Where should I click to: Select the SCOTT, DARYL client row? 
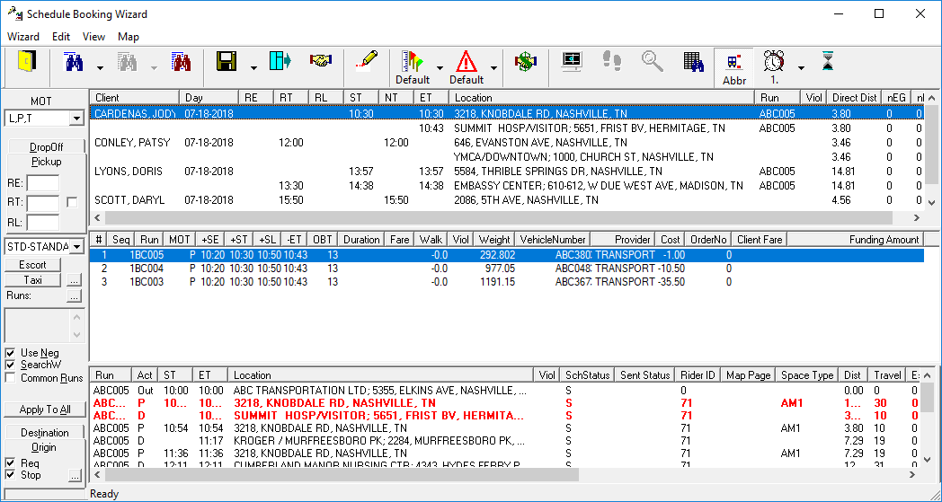[508, 200]
